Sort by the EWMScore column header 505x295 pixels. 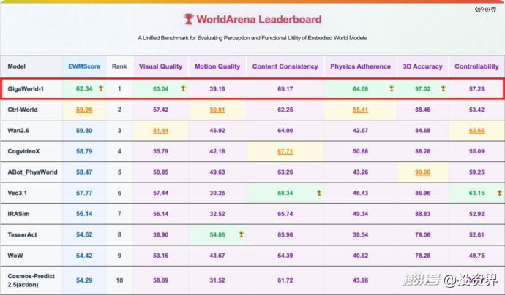click(x=83, y=66)
